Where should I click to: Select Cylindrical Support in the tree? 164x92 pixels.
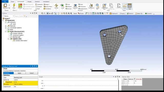point(18,35)
